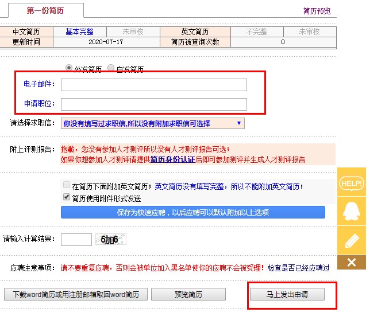Image resolution: width=389 pixels, height=324 pixels.
Task: Click 检查是否已经应聘过 link
Action: tap(298, 268)
